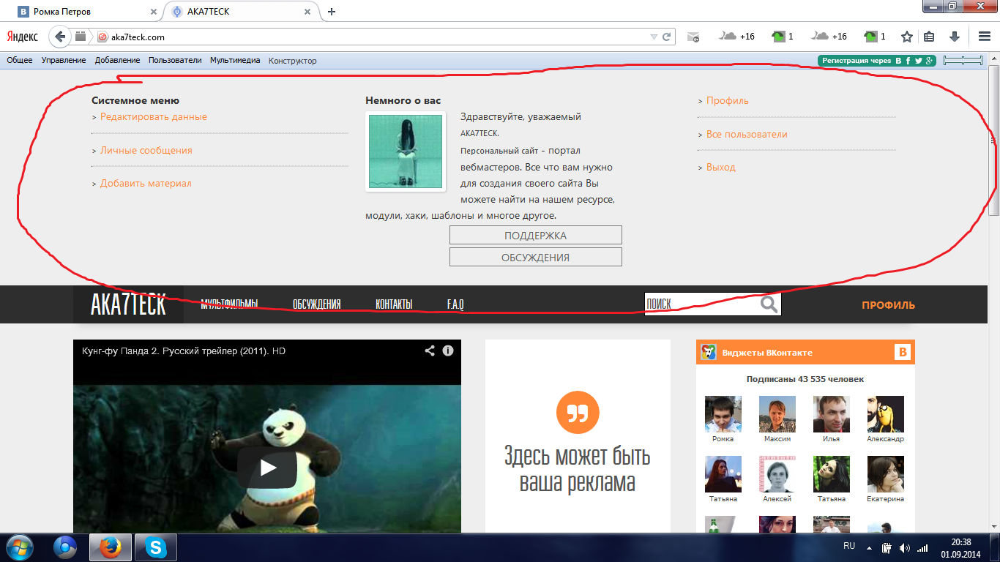Play the Kung Fu Panda video
The image size is (1000, 562).
pos(267,468)
